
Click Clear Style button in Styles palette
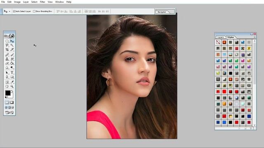click(239, 128)
